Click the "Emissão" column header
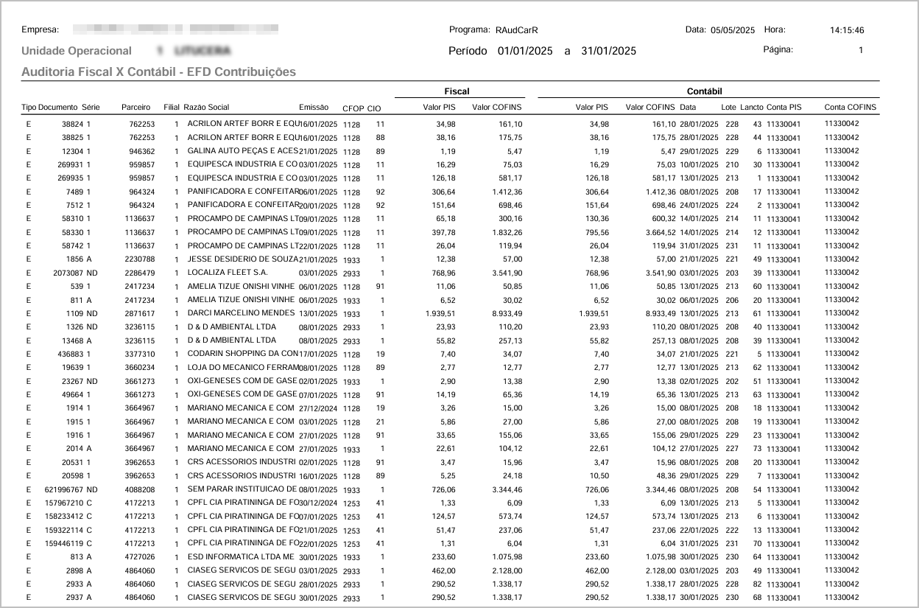The image size is (919, 608). pos(314,108)
